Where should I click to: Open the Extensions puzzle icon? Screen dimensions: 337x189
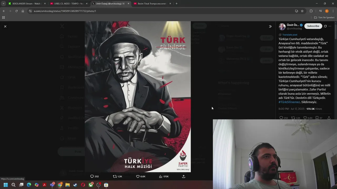(311, 11)
